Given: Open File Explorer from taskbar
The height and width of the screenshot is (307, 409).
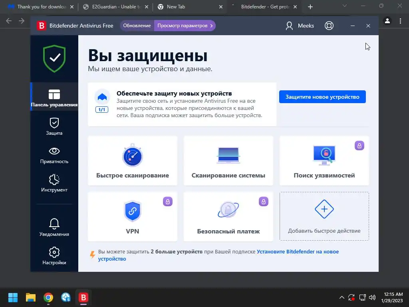Looking at the screenshot, I should 30,297.
